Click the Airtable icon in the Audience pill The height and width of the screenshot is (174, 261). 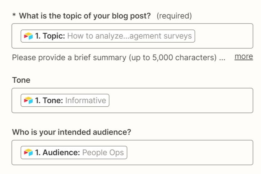coord(28,153)
